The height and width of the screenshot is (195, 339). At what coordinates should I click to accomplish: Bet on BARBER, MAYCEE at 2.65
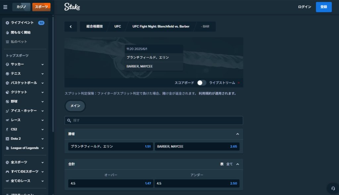pos(197,146)
